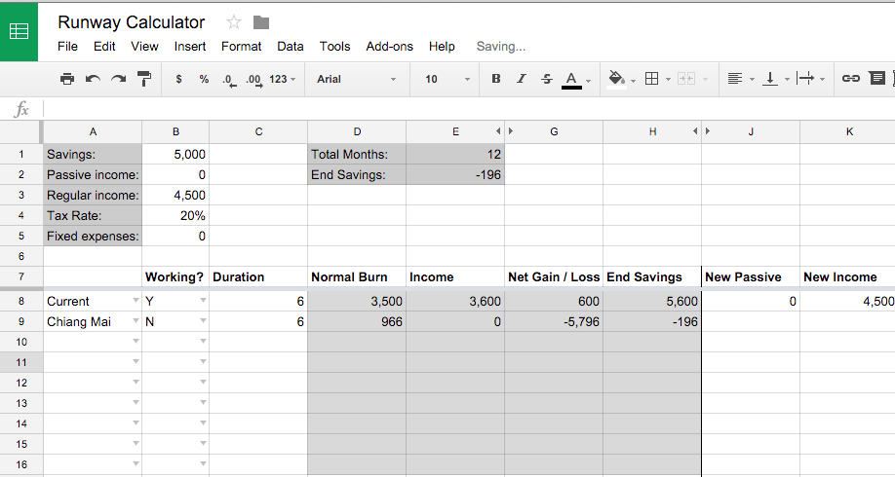
Task: Click into the formula bar
Action: (x=468, y=109)
